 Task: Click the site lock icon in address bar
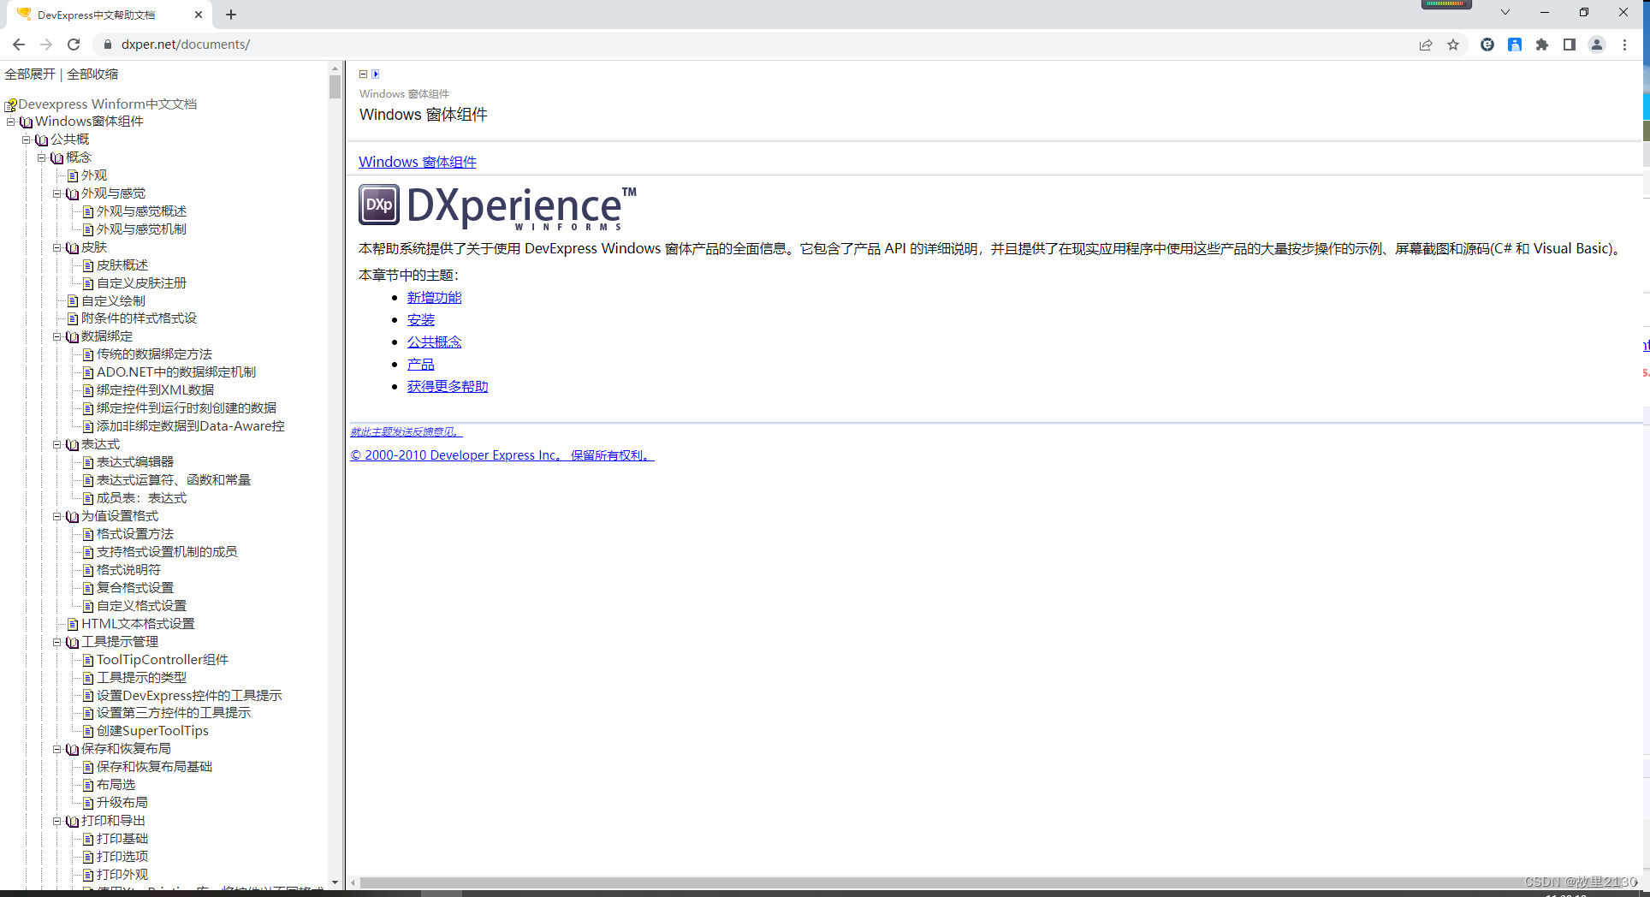[x=108, y=45]
